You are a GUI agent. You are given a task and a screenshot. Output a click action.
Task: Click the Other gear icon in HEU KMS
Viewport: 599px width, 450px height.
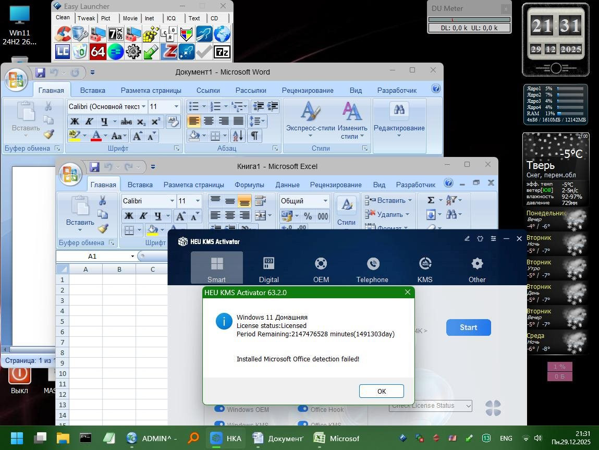tap(476, 264)
